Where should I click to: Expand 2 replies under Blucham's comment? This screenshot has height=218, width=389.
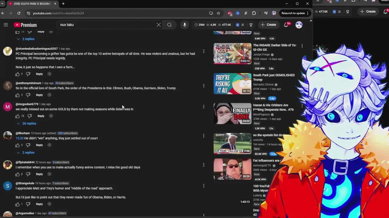pos(25,153)
